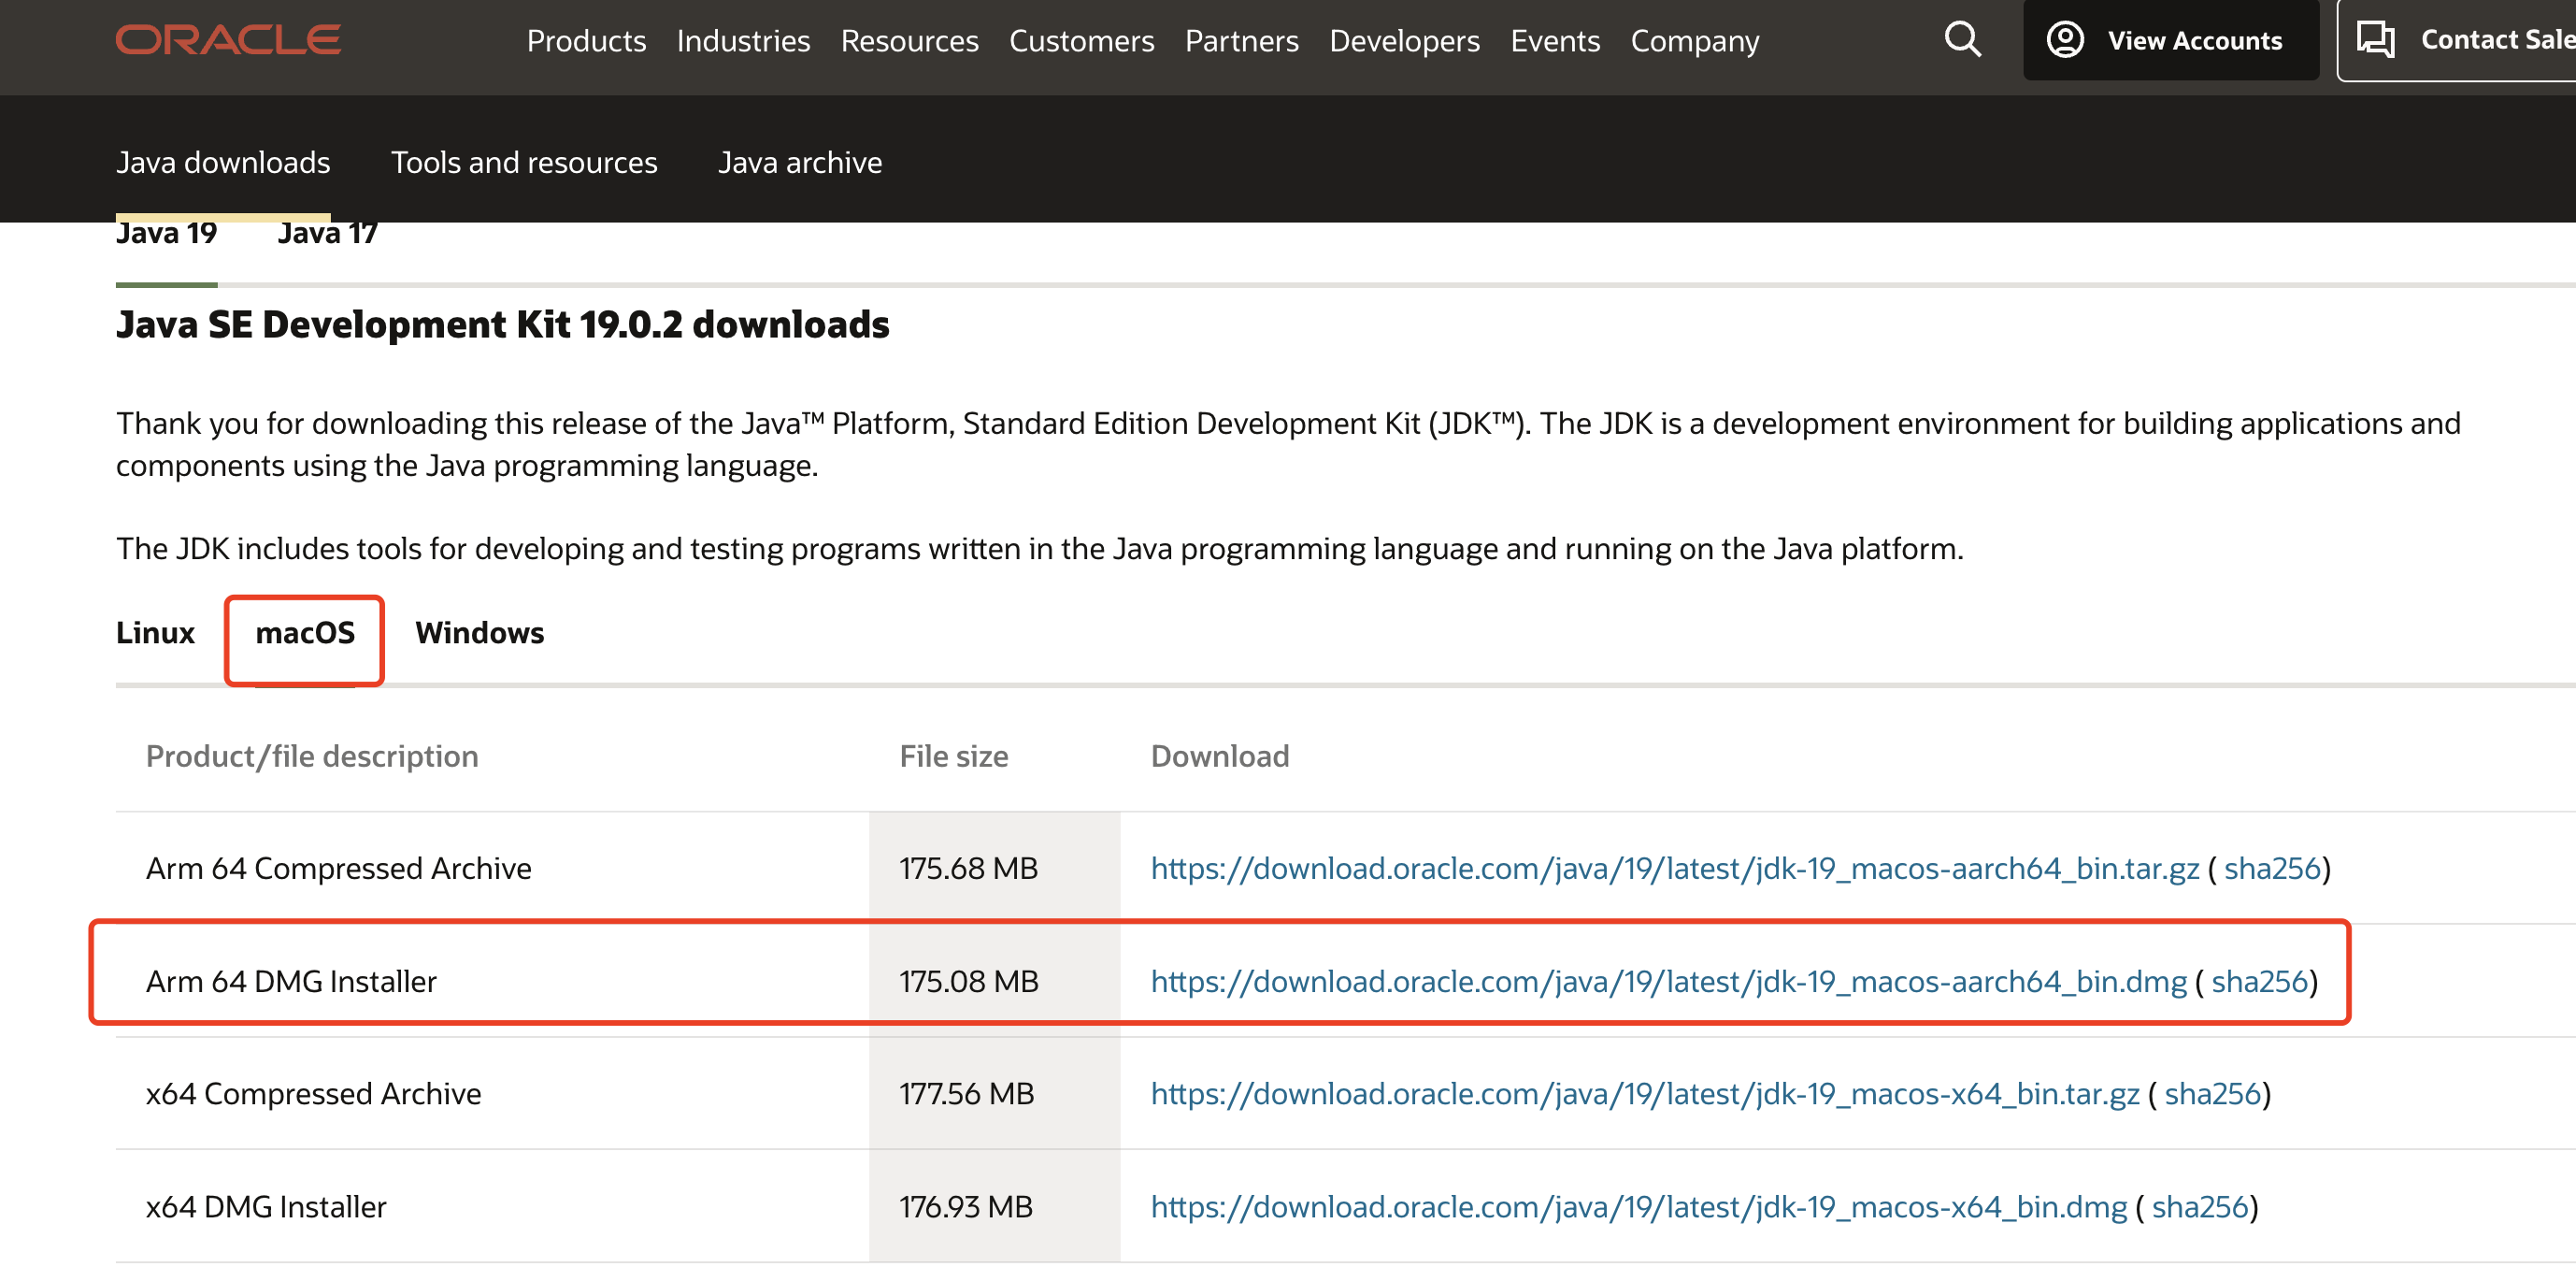Click the x64 Compressed Archive description
Image resolution: width=2576 pixels, height=1281 pixels.
click(x=313, y=1093)
